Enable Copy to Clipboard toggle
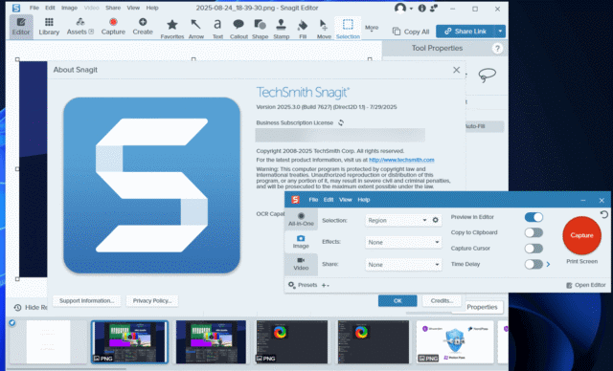613x371 pixels. click(534, 233)
